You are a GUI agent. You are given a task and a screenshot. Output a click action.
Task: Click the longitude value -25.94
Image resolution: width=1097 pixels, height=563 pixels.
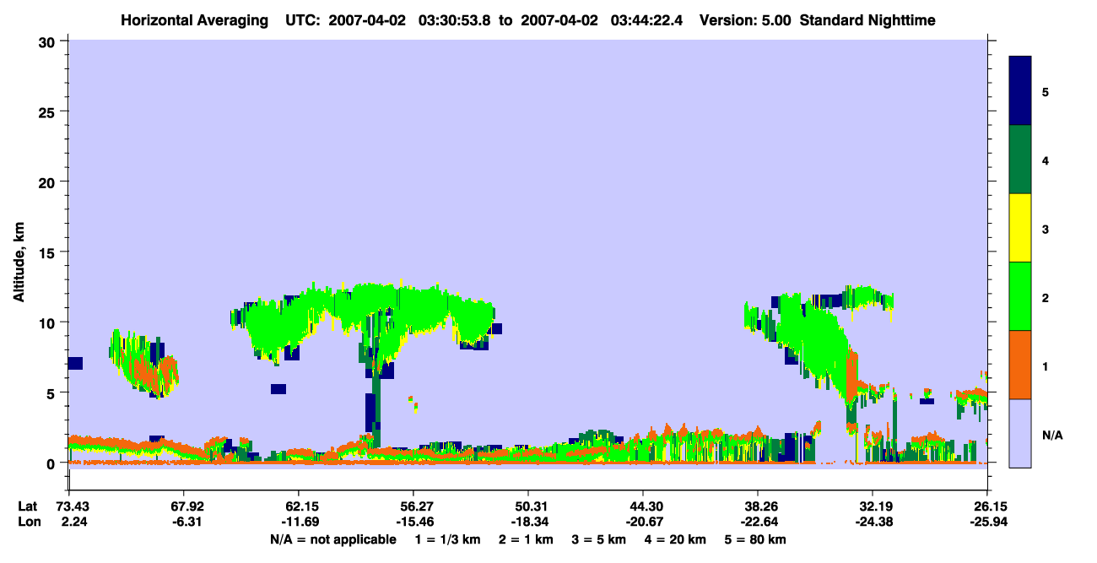[x=988, y=522]
